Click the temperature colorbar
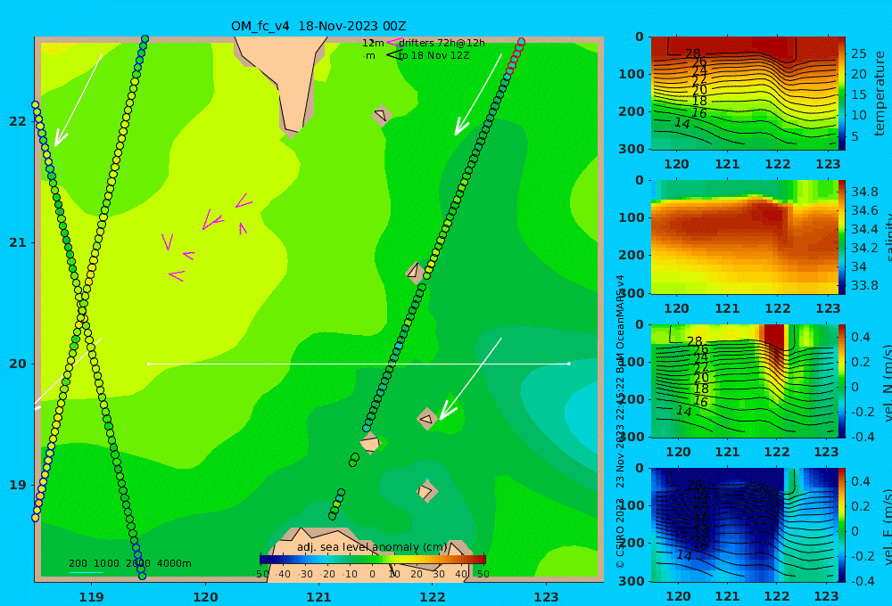 click(841, 94)
